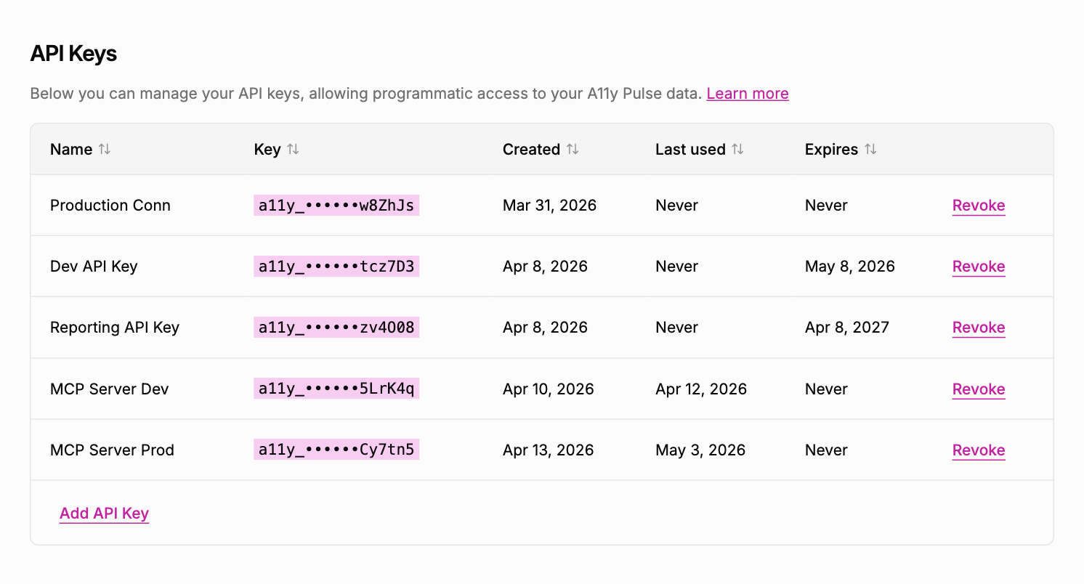Select the MCP Server Dev name cell
1084x584 pixels.
click(109, 389)
